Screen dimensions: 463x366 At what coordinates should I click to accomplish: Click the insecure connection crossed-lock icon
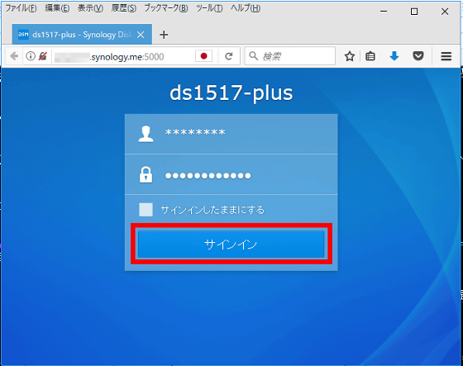coord(43,56)
